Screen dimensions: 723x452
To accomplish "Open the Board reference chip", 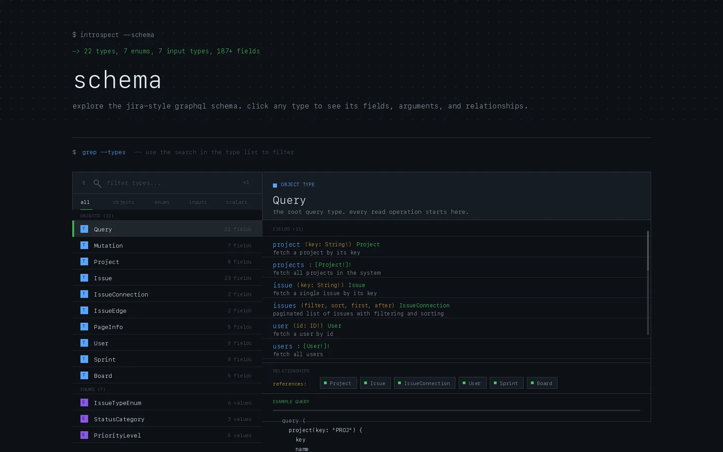I will (542, 383).
